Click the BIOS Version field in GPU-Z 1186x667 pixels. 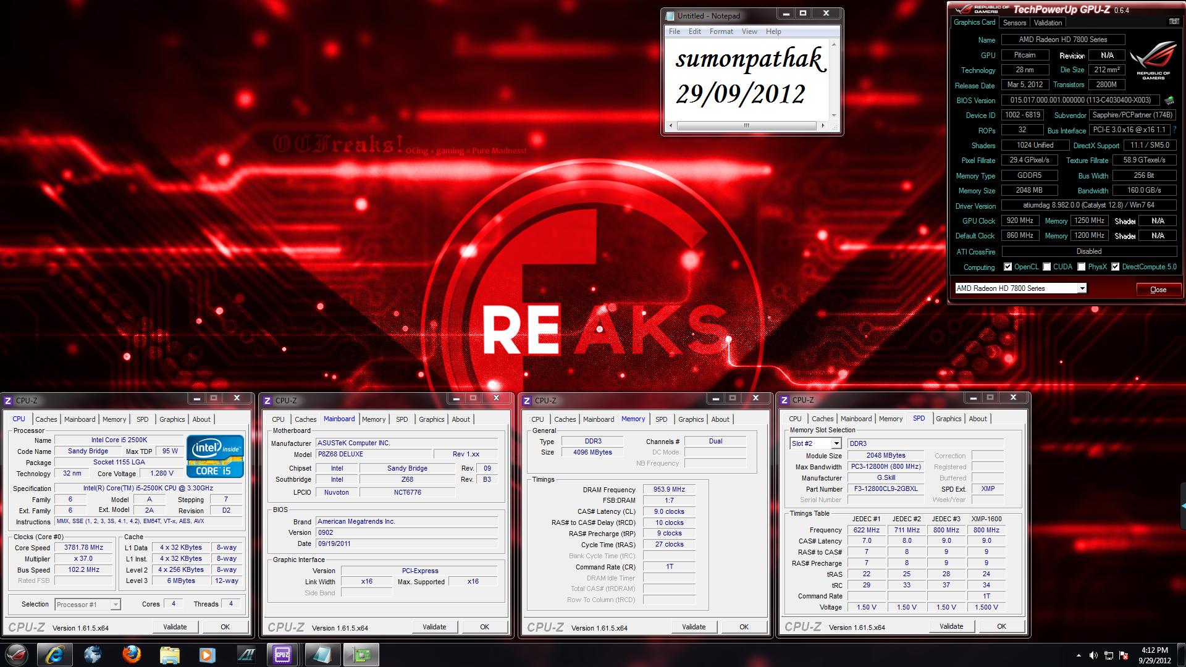[1081, 100]
